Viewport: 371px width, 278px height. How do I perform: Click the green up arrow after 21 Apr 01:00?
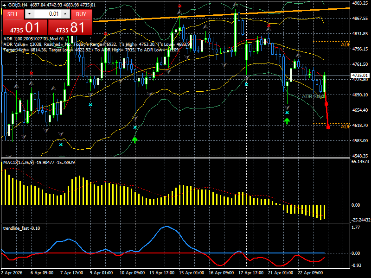coord(287,121)
